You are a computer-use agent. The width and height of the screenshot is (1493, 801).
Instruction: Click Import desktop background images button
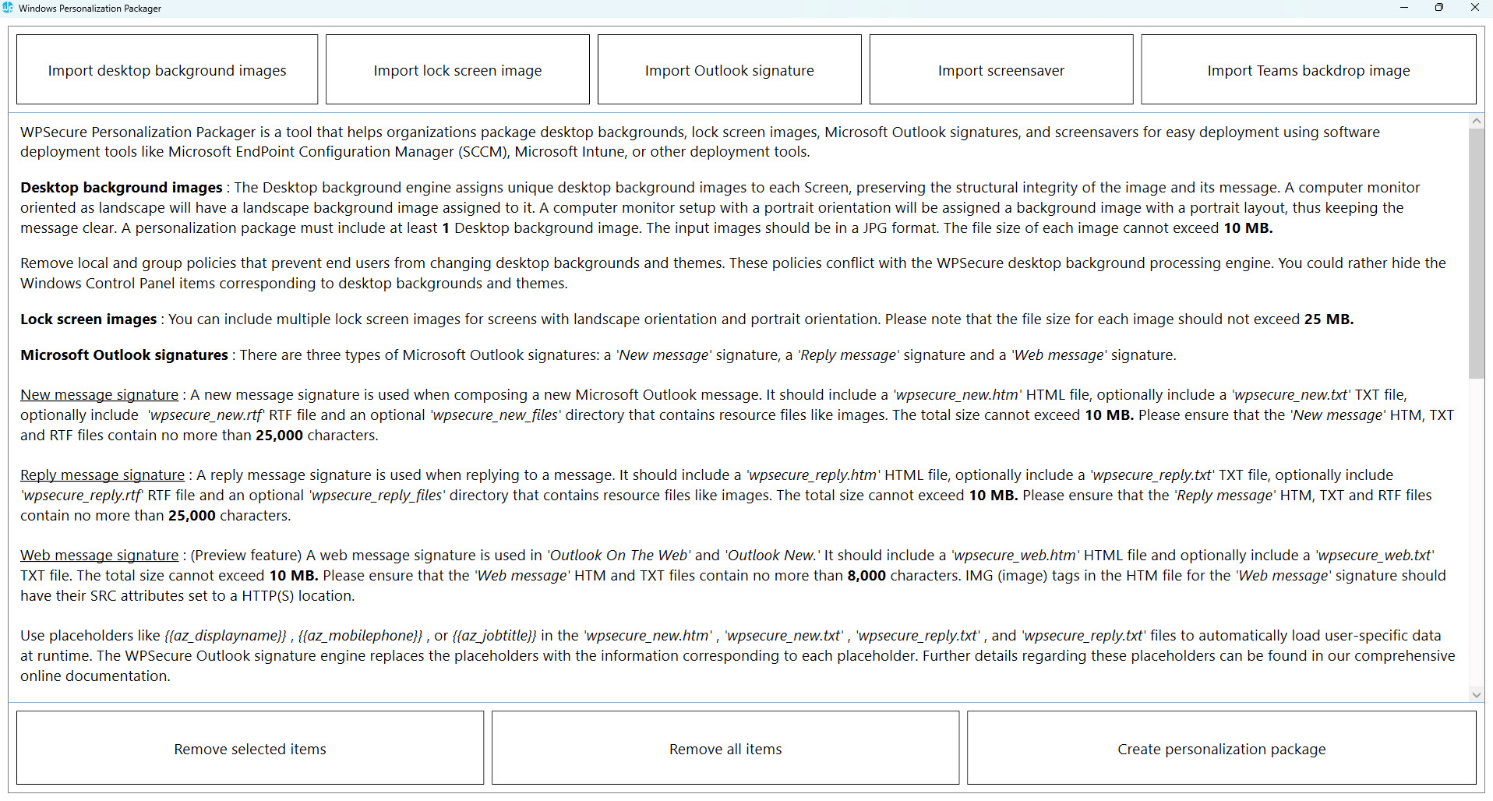[167, 70]
